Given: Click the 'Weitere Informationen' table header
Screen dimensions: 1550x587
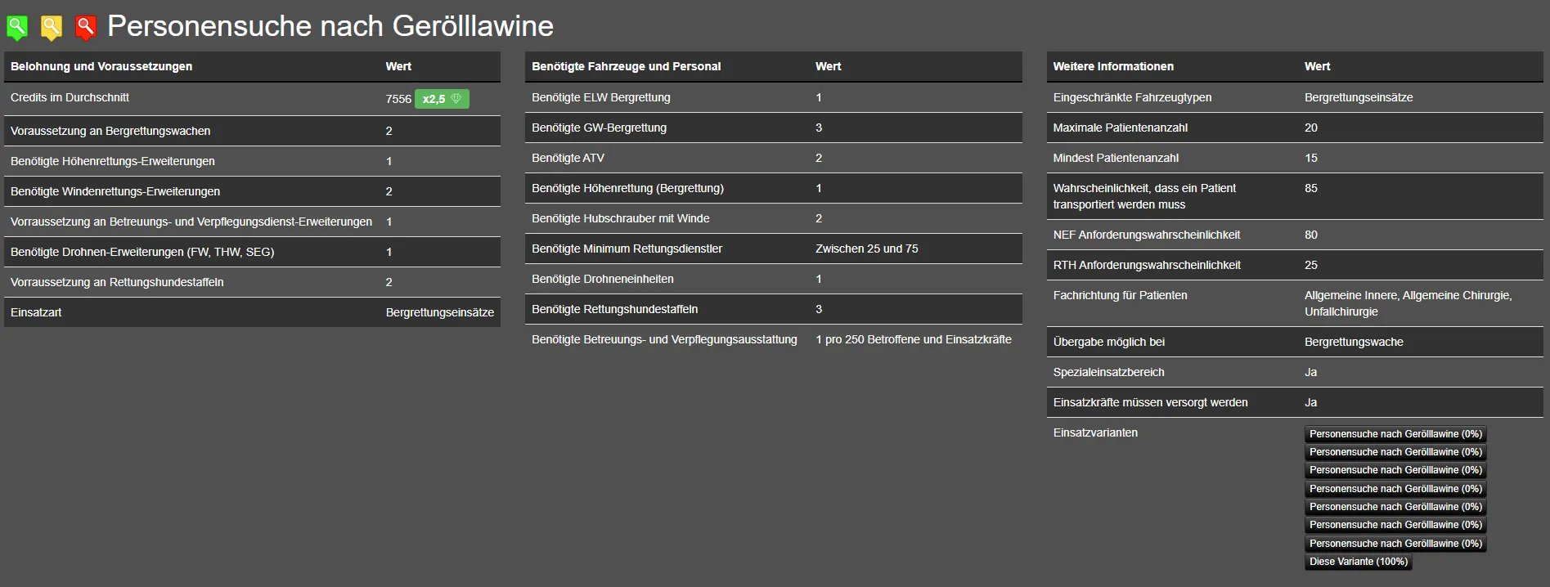Looking at the screenshot, I should pyautogui.click(x=1112, y=66).
